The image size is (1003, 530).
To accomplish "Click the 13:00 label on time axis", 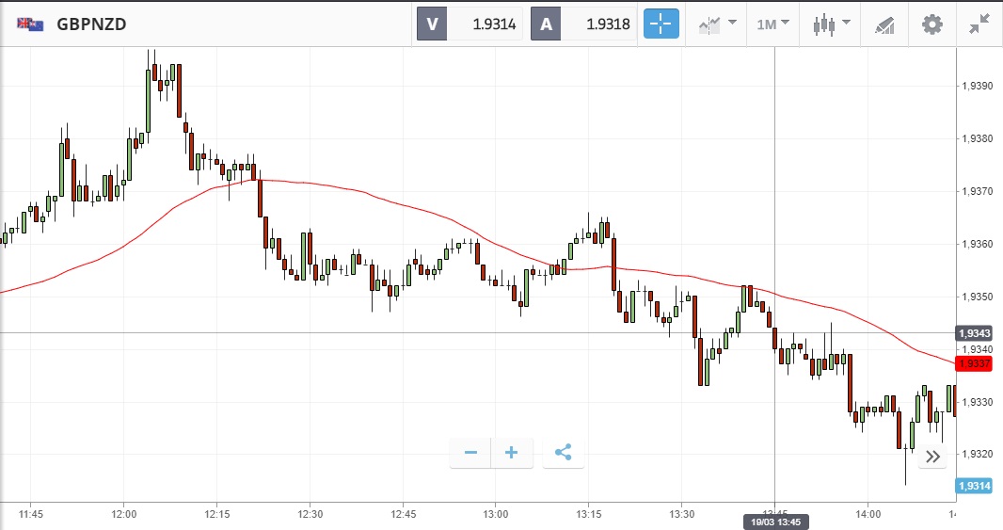I will [x=495, y=514].
